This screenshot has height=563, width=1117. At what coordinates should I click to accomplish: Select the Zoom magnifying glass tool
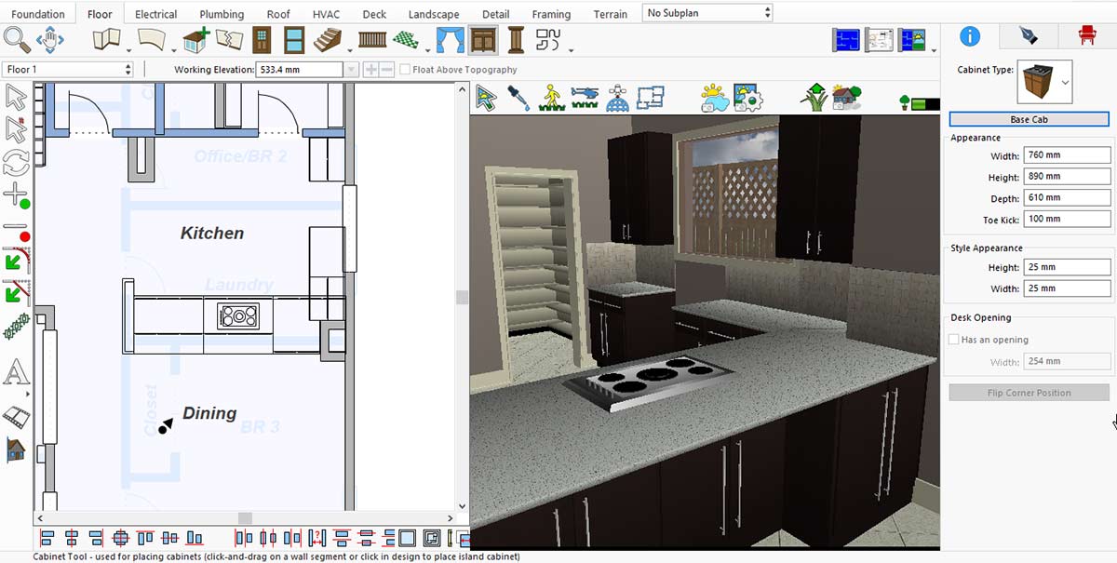17,40
